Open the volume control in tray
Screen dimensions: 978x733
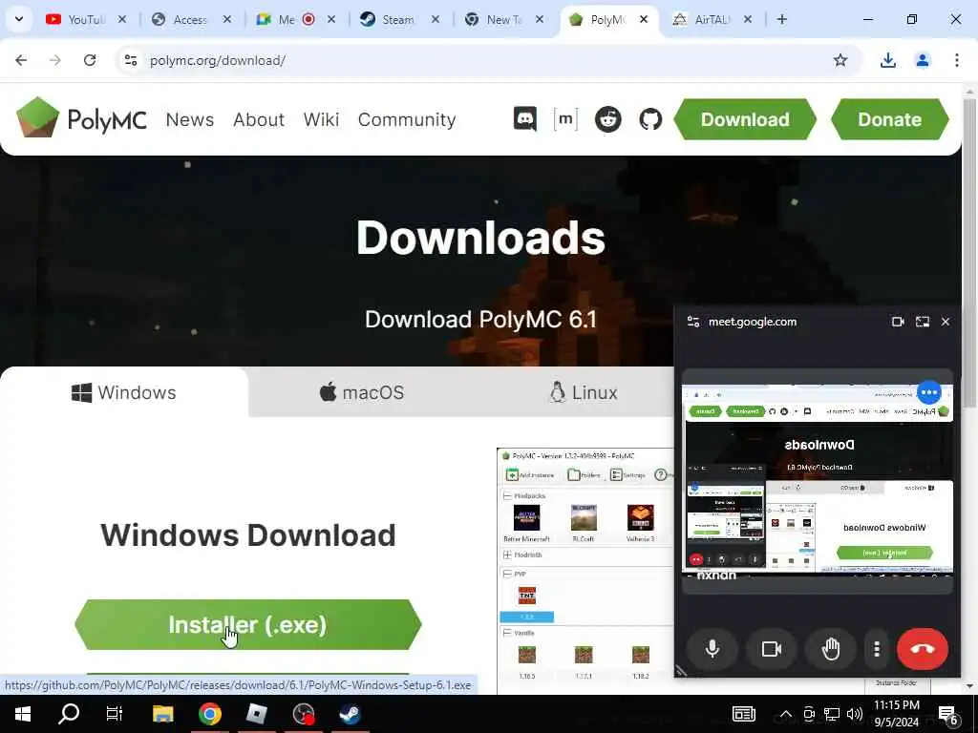coord(855,714)
